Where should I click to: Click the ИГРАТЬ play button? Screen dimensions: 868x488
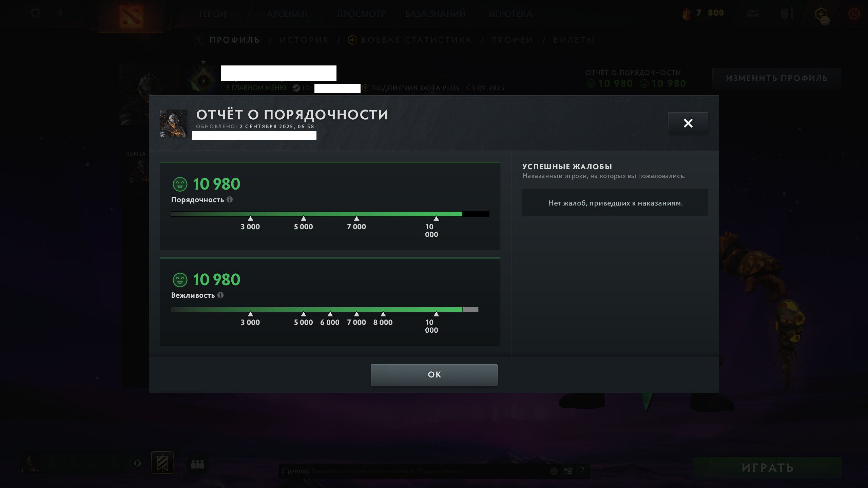tap(767, 468)
